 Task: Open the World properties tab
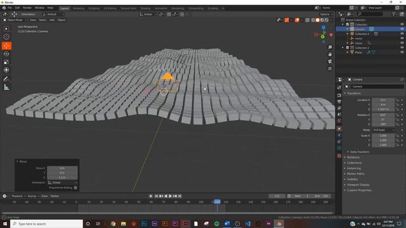tap(339, 121)
